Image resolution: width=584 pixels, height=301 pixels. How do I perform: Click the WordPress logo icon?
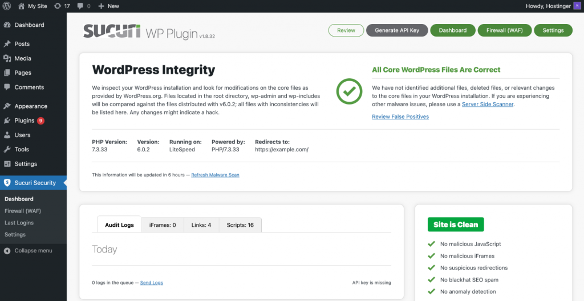tap(7, 6)
